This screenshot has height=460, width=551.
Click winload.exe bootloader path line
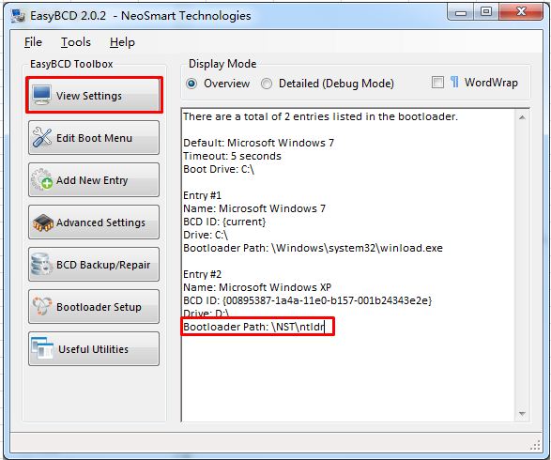313,248
